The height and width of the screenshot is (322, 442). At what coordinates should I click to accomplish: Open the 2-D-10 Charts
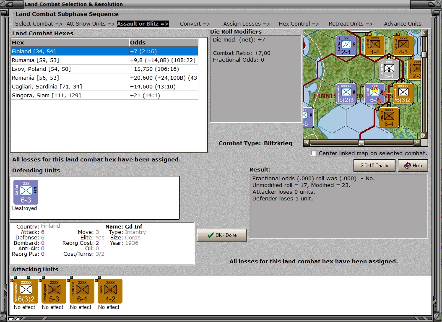coord(374,165)
